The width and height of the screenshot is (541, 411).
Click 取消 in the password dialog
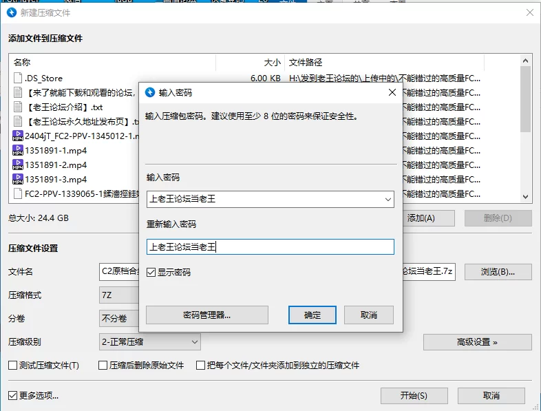368,315
